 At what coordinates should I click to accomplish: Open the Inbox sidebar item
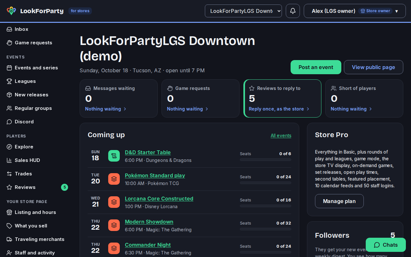(37, 29)
